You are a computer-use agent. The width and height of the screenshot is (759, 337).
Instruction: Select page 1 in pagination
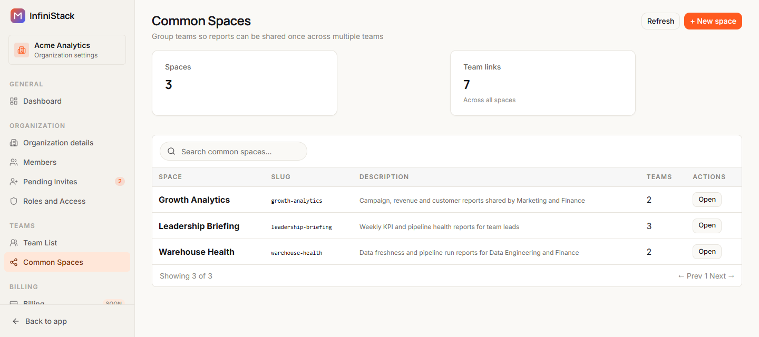point(706,276)
